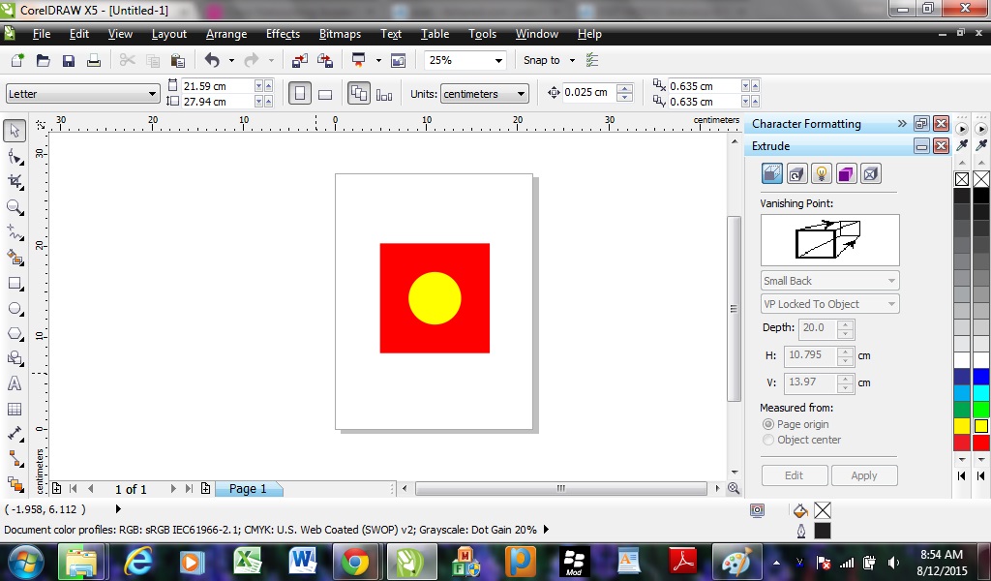Open the Bitmaps menu
Viewport: 991px width, 581px height.
(x=340, y=34)
